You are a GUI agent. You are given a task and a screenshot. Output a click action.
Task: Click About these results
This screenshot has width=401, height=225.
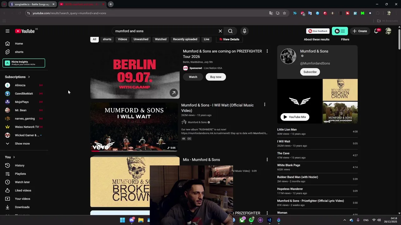[316, 39]
